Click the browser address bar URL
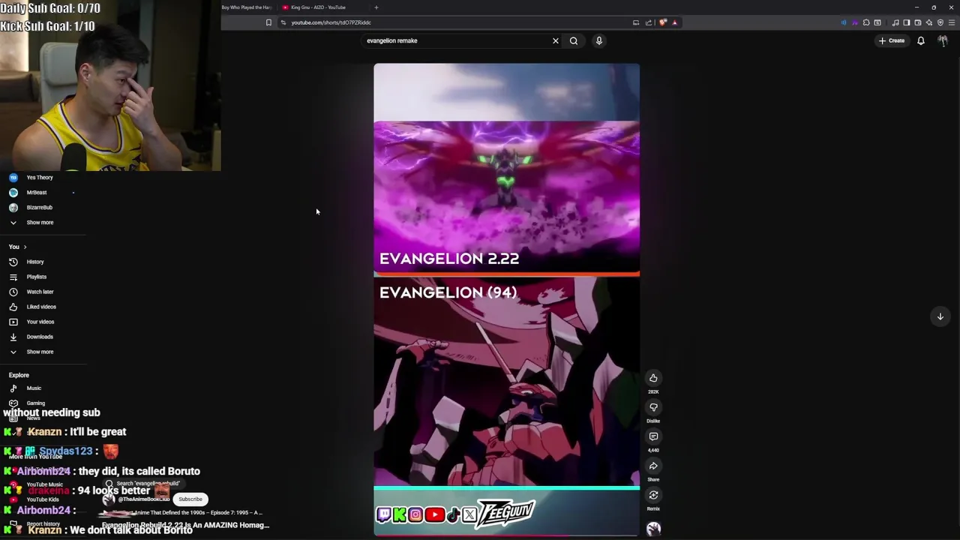This screenshot has width=960, height=540. (331, 22)
